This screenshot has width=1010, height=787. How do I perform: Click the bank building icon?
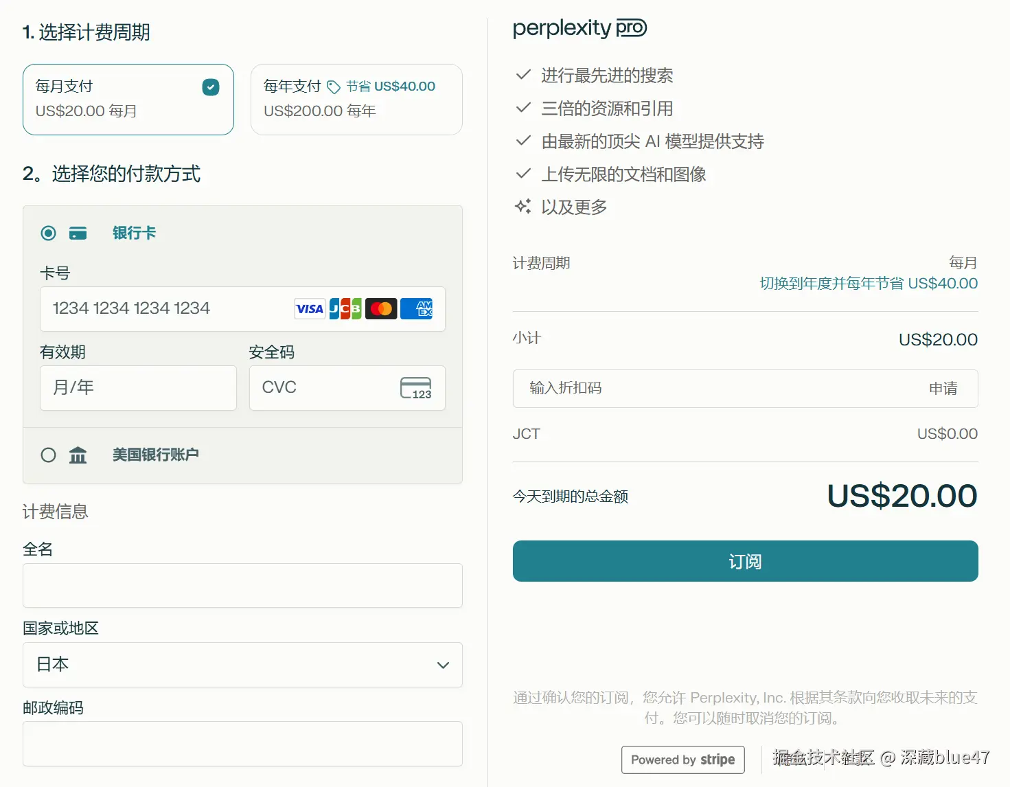pyautogui.click(x=78, y=455)
